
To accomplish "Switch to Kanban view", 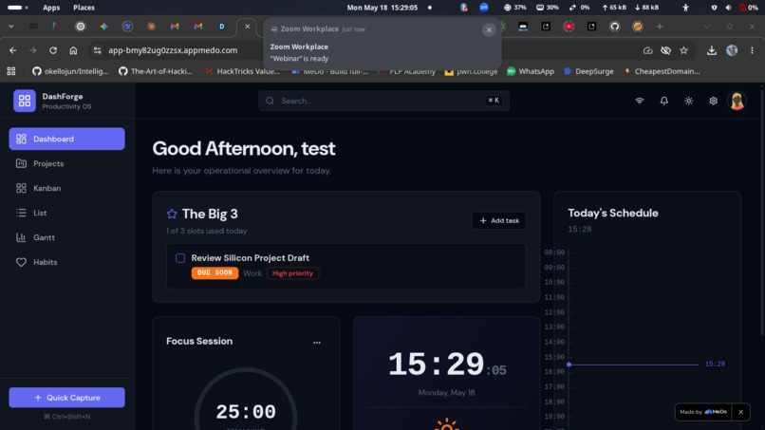I will (66, 188).
